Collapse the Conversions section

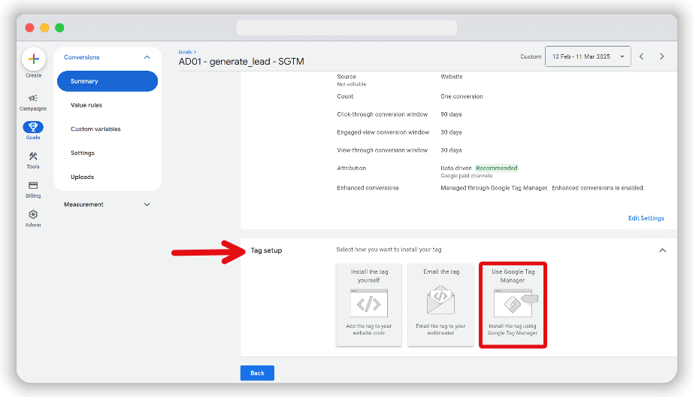(x=147, y=57)
